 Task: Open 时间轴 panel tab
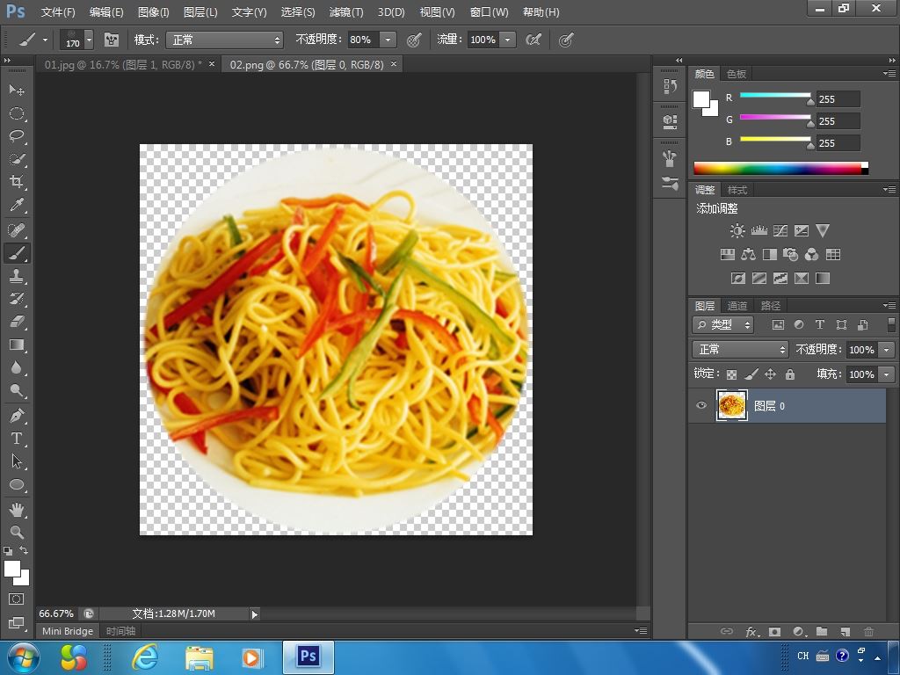[x=120, y=631]
